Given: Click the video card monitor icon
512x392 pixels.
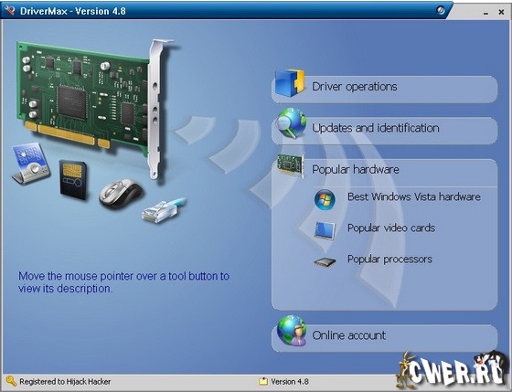Looking at the screenshot, I should 325,230.
